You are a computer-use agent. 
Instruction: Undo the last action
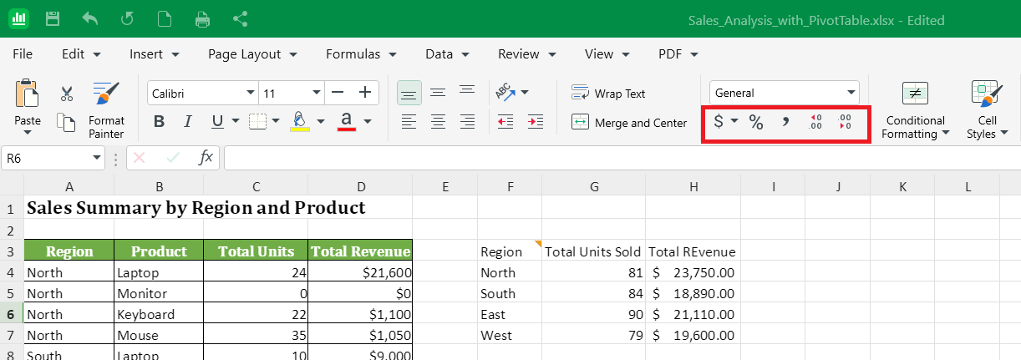click(90, 18)
